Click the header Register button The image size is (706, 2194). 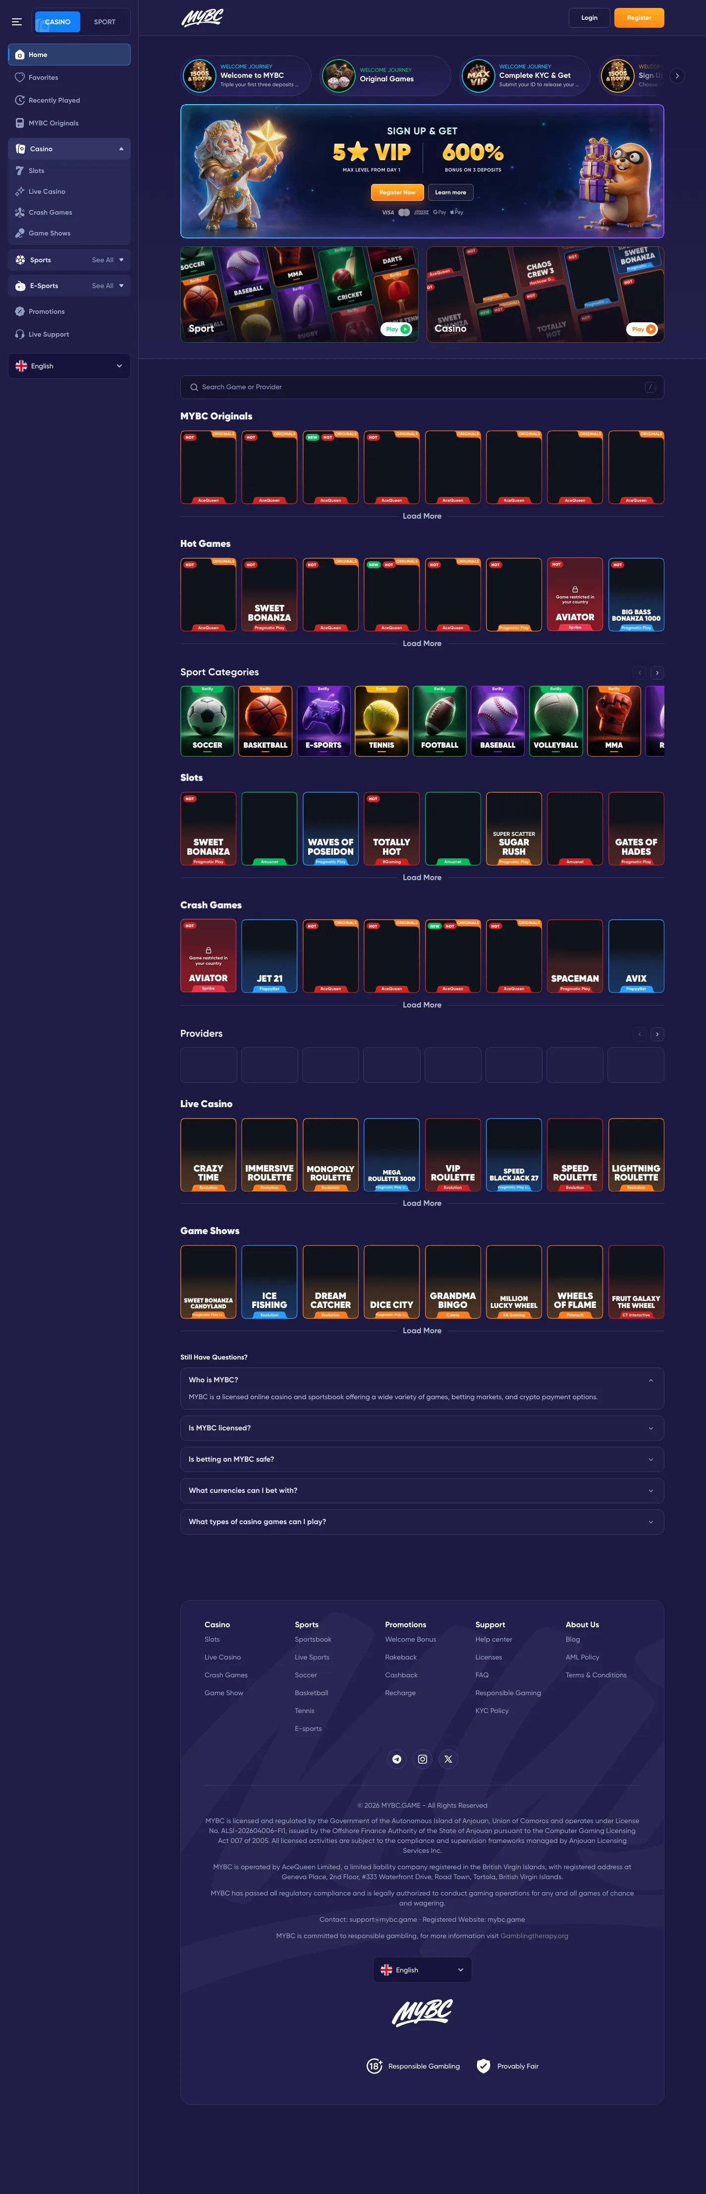639,18
